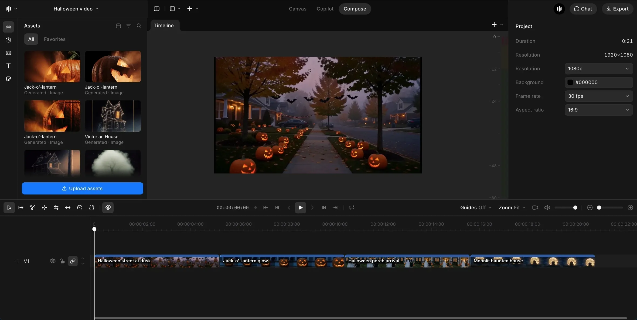Jump to the timeline end
Screen dimensions: 637x320
tap(336, 208)
